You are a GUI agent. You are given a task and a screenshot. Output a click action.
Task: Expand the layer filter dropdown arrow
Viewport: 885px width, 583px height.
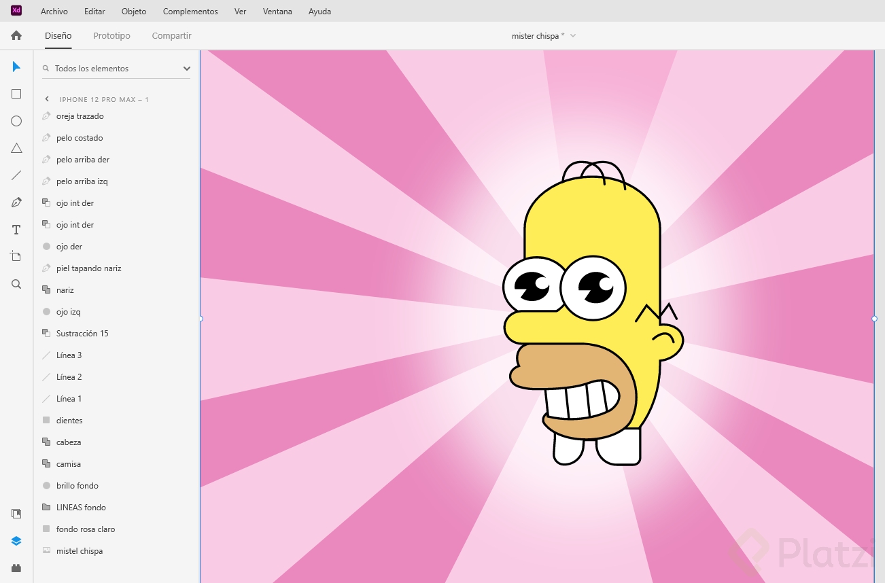(x=187, y=69)
